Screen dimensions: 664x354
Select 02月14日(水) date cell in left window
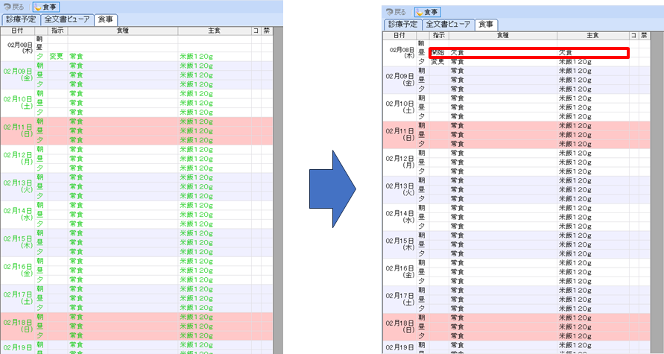coord(18,215)
